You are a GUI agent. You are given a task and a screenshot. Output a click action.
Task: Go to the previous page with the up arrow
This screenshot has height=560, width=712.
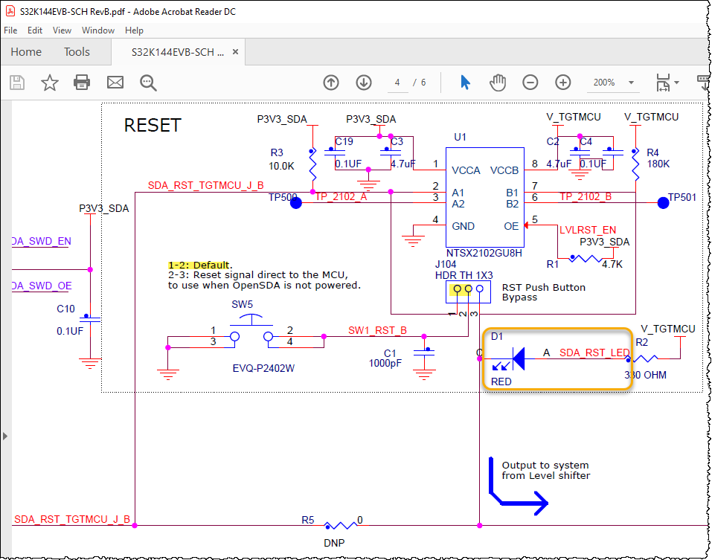point(331,83)
